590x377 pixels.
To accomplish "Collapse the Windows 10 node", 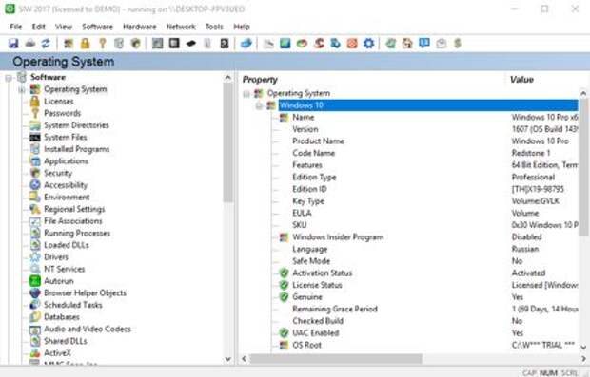I will pyautogui.click(x=259, y=105).
